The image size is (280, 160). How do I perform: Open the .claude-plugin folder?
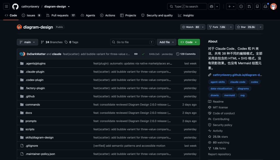point(35,72)
